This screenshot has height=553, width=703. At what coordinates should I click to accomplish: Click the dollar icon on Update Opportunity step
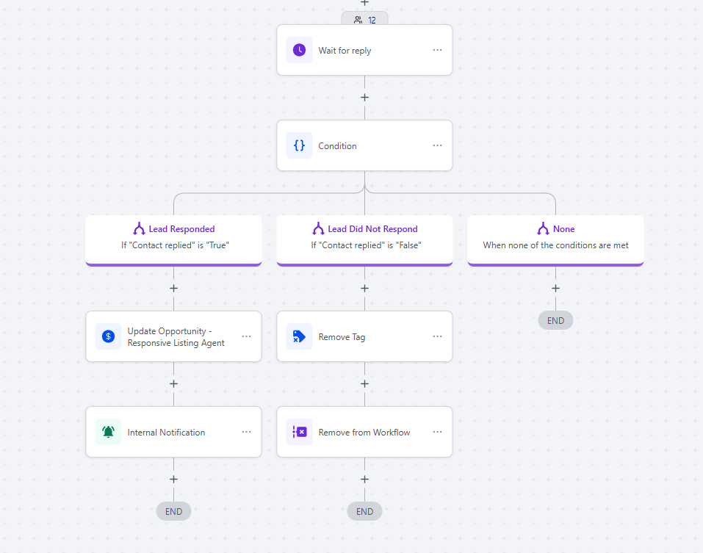coord(109,336)
